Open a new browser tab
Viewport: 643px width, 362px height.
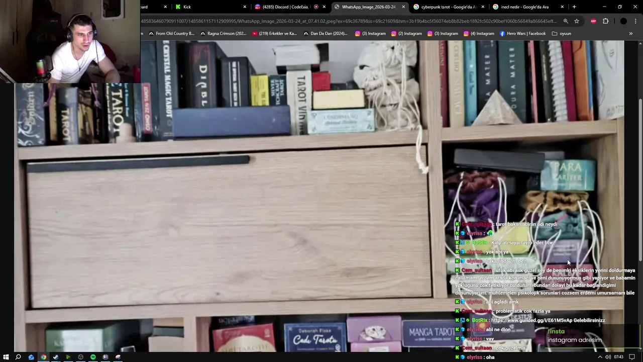point(574,7)
